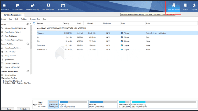The height and width of the screenshot is (111, 198).
Task: Open the Disk menu
Action: click(16, 19)
